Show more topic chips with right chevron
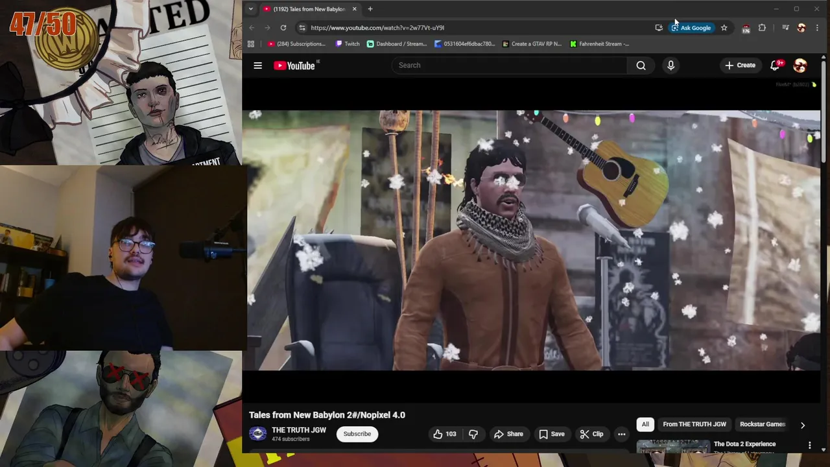 coord(802,425)
